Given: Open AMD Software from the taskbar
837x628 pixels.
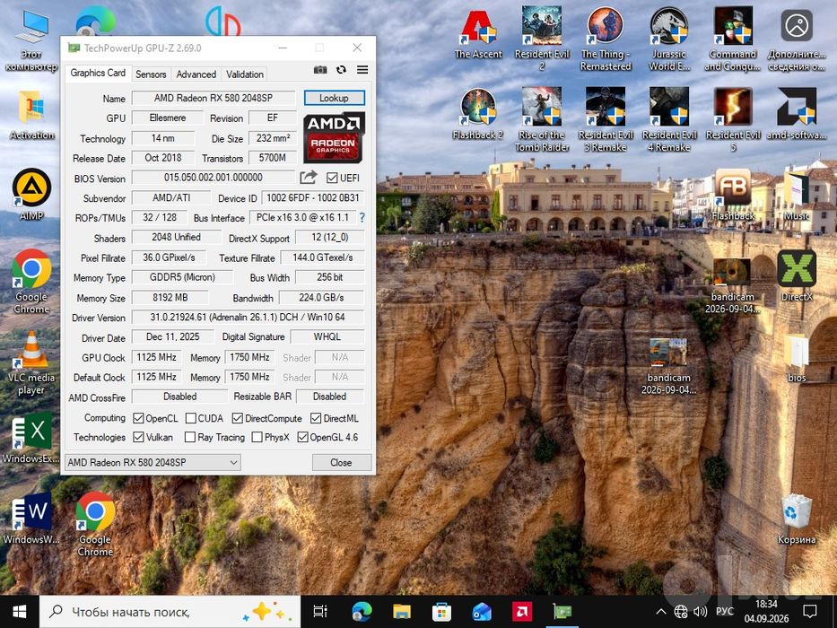Looking at the screenshot, I should pyautogui.click(x=521, y=612).
